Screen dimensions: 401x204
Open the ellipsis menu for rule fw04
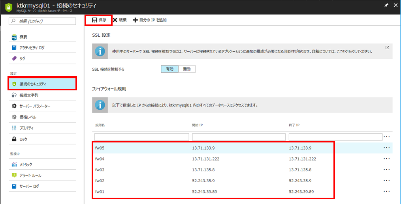(x=386, y=159)
